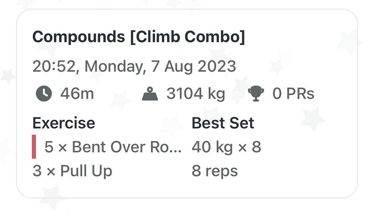Viewport: 374px width, 214px height.
Task: Tap the red superset bar marker
Action: pos(34,147)
